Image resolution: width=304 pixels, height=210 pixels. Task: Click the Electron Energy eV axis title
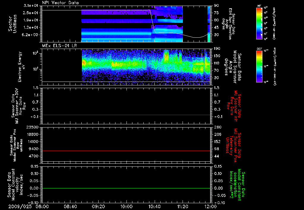pyautogui.click(x=21, y=67)
